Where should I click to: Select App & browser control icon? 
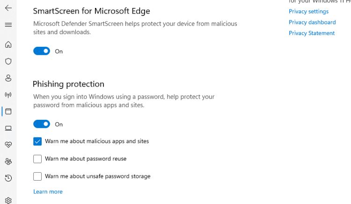click(8, 111)
